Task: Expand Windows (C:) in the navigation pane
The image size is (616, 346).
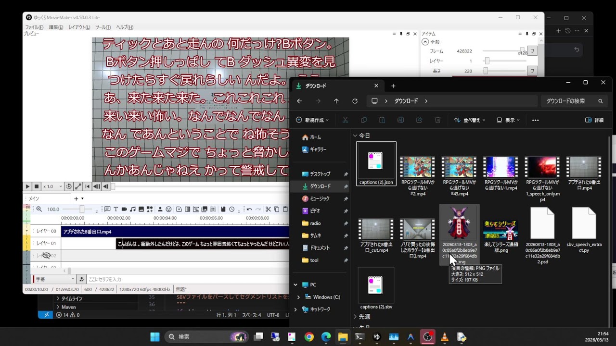Action: [298, 297]
